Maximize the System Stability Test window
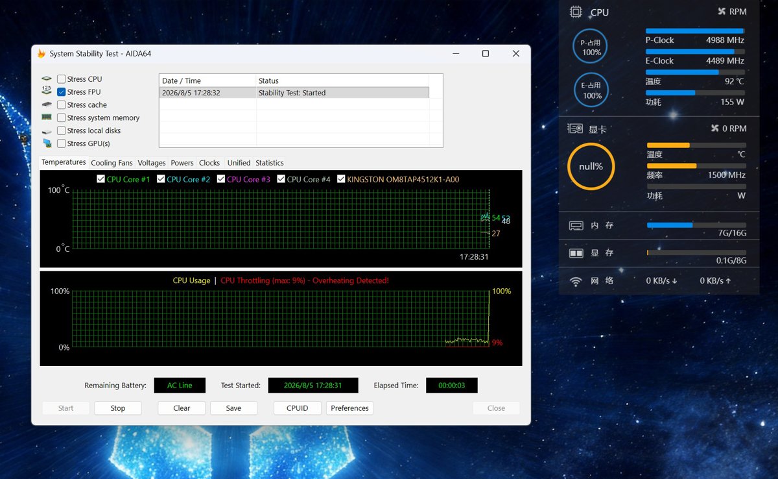778x479 pixels. [486, 54]
